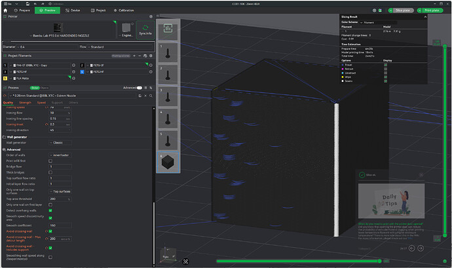The width and height of the screenshot is (452, 268).
Task: Click previous daily tip arrow
Action: [411, 248]
